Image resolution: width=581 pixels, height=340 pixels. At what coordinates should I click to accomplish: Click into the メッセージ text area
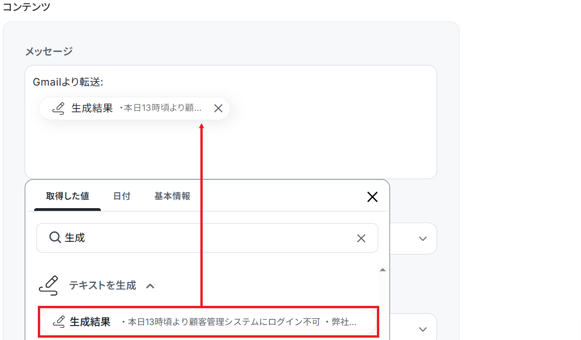pos(231,122)
